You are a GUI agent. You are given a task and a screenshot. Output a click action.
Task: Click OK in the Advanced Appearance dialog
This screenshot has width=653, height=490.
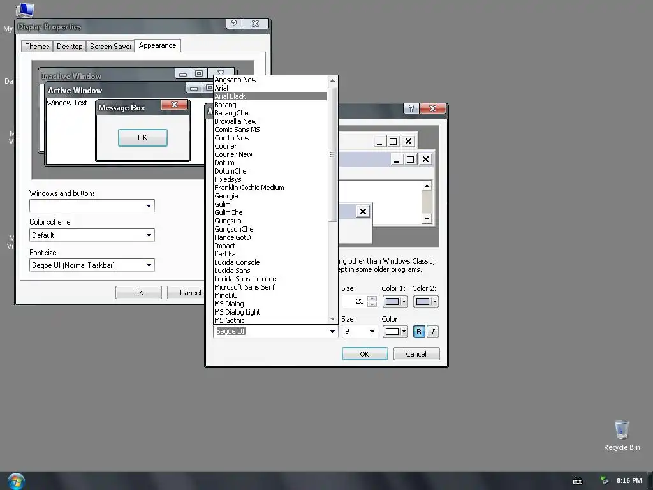point(365,353)
